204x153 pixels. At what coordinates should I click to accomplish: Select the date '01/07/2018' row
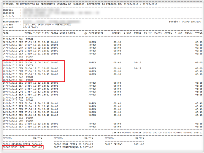click(18, 39)
